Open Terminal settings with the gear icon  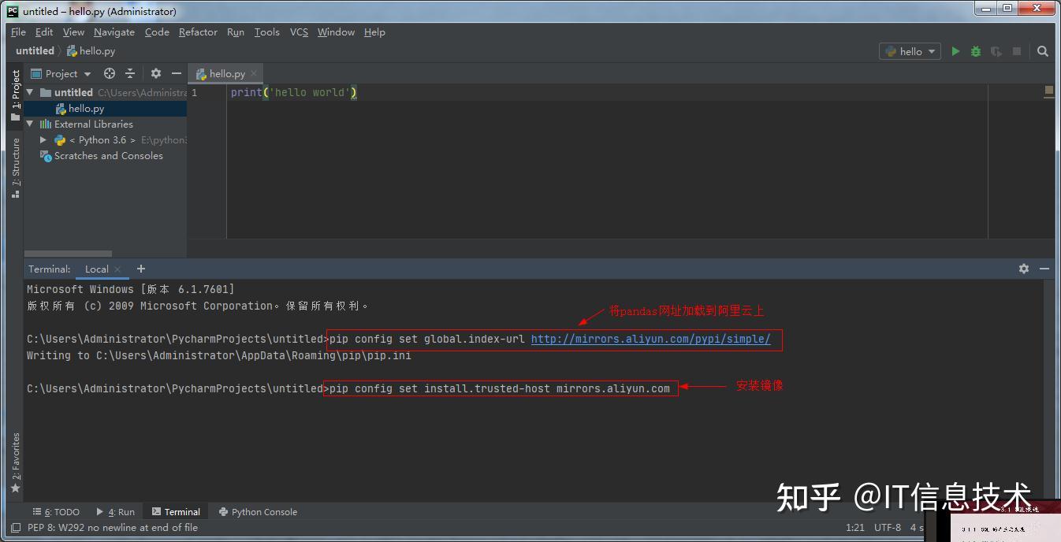click(1023, 269)
